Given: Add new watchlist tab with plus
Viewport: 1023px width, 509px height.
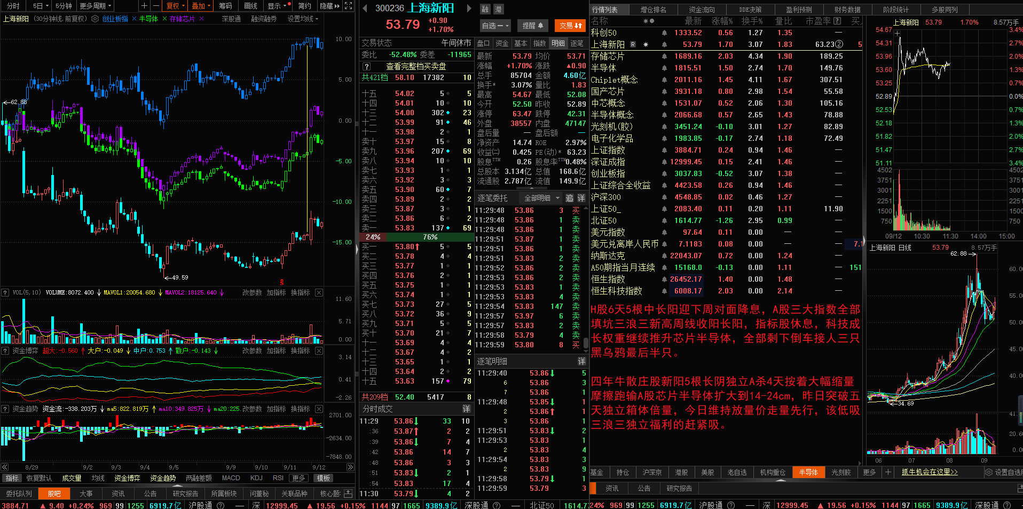Looking at the screenshot, I should coord(888,472).
